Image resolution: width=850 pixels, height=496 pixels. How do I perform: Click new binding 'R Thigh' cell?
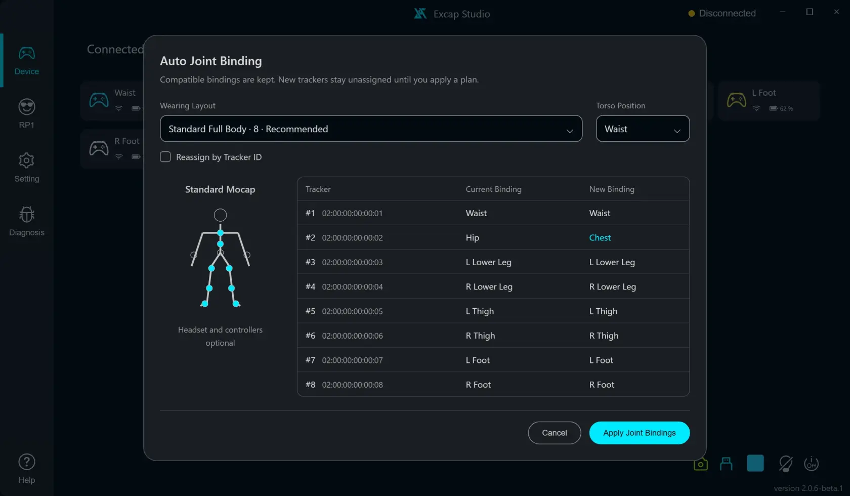604,336
